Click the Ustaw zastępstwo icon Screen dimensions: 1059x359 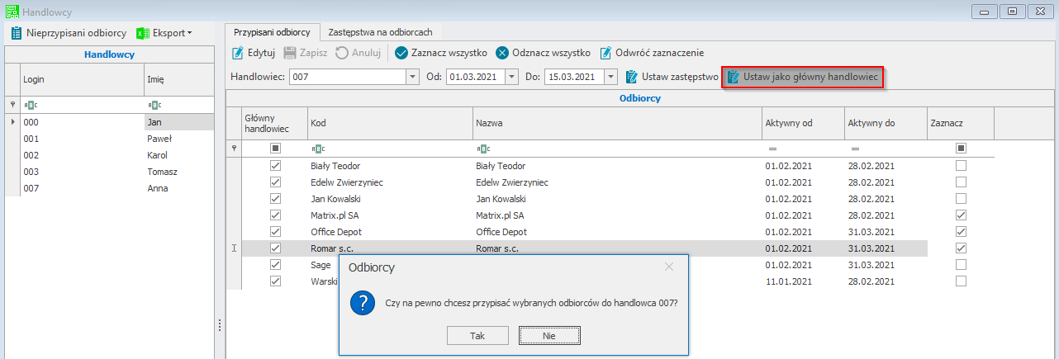632,77
